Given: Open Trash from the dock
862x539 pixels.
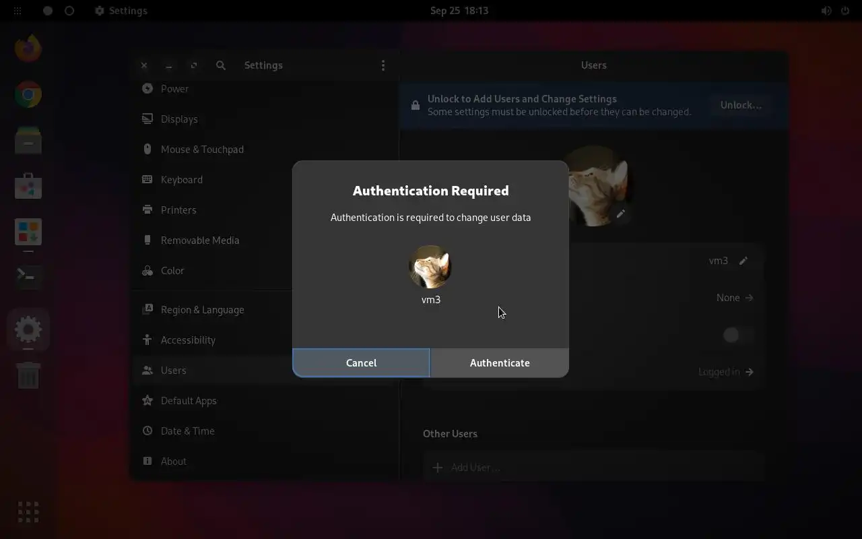Looking at the screenshot, I should coord(28,375).
